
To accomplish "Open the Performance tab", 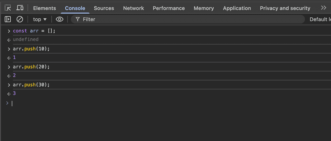I will 169,8.
